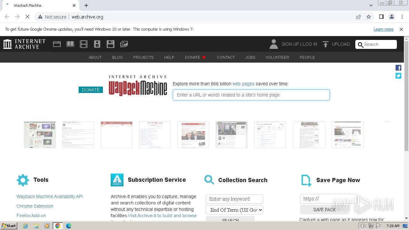This screenshot has height=230, width=409.
Task: Open the Audio speaker icon
Action: click(97, 44)
